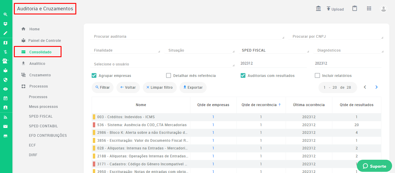This screenshot has height=173, width=395.
Task: Select Consolidado menu item
Action: click(37, 52)
